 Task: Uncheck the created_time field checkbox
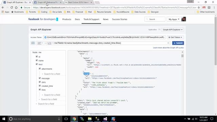(x=40, y=86)
